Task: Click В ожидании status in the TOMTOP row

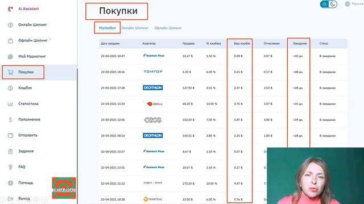Action: (328, 72)
